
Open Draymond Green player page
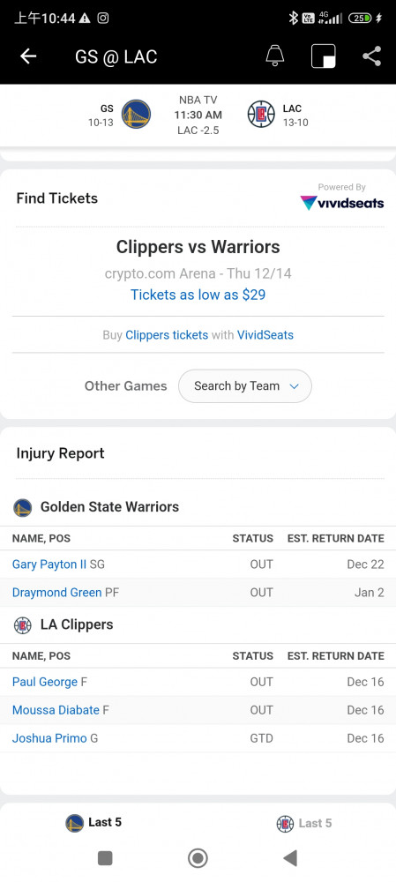tap(56, 593)
